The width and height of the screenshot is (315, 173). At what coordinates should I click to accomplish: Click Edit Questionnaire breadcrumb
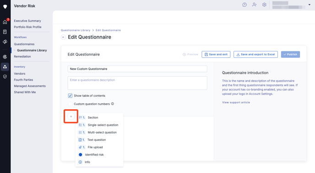(108, 30)
